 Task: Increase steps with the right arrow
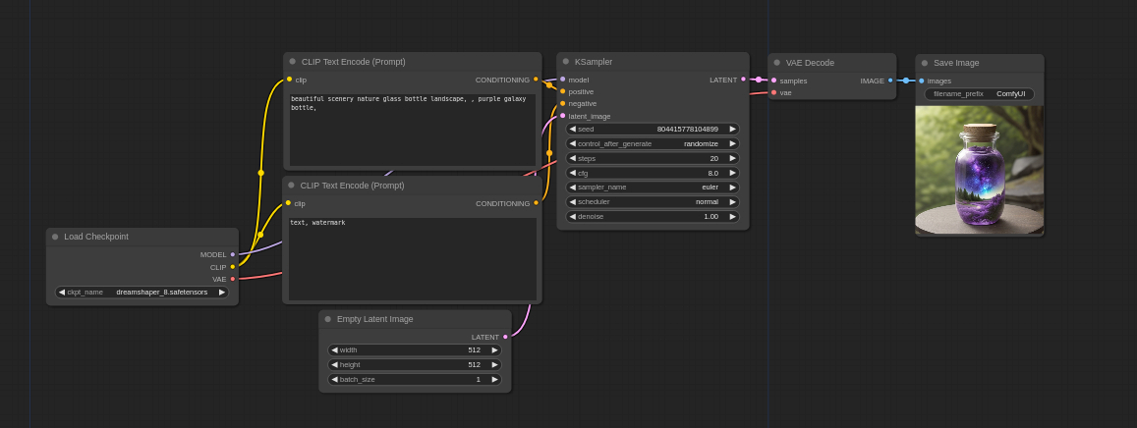click(x=732, y=158)
